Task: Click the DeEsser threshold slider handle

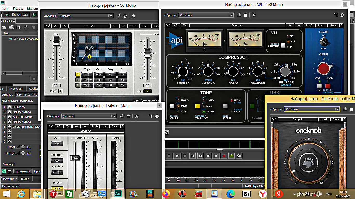Action: pos(75,158)
